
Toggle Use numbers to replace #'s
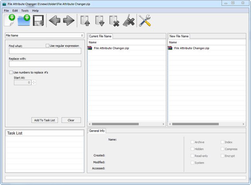pos(11,72)
